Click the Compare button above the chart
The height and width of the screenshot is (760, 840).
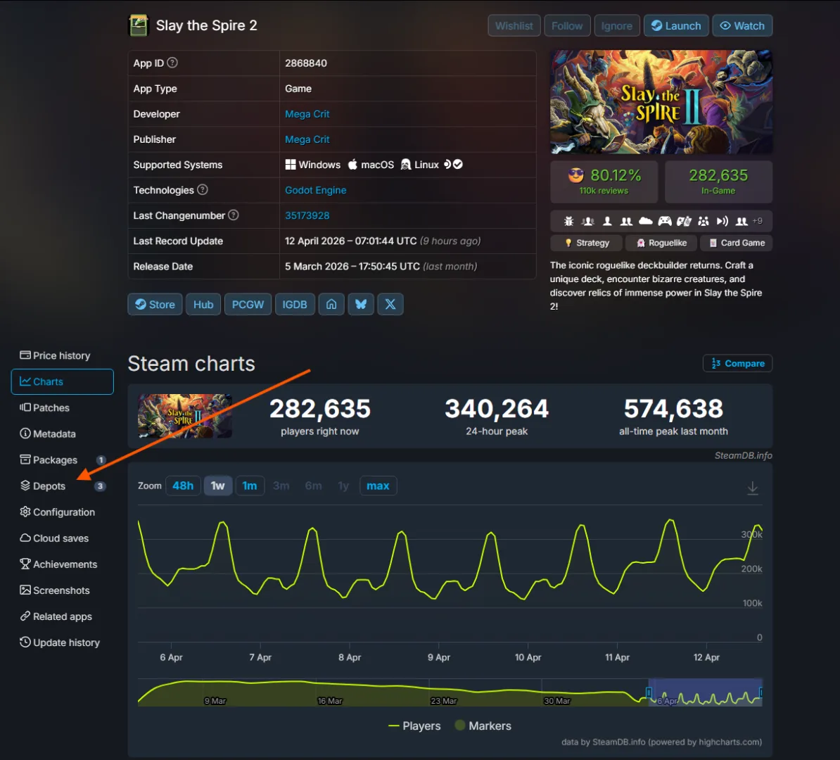coord(737,363)
